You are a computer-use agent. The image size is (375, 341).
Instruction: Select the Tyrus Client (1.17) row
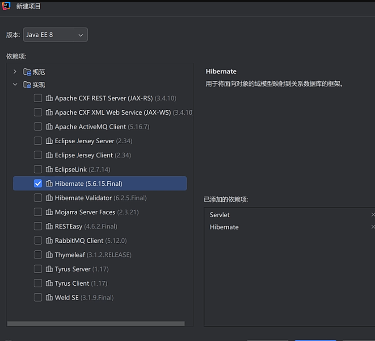[x=100, y=283]
